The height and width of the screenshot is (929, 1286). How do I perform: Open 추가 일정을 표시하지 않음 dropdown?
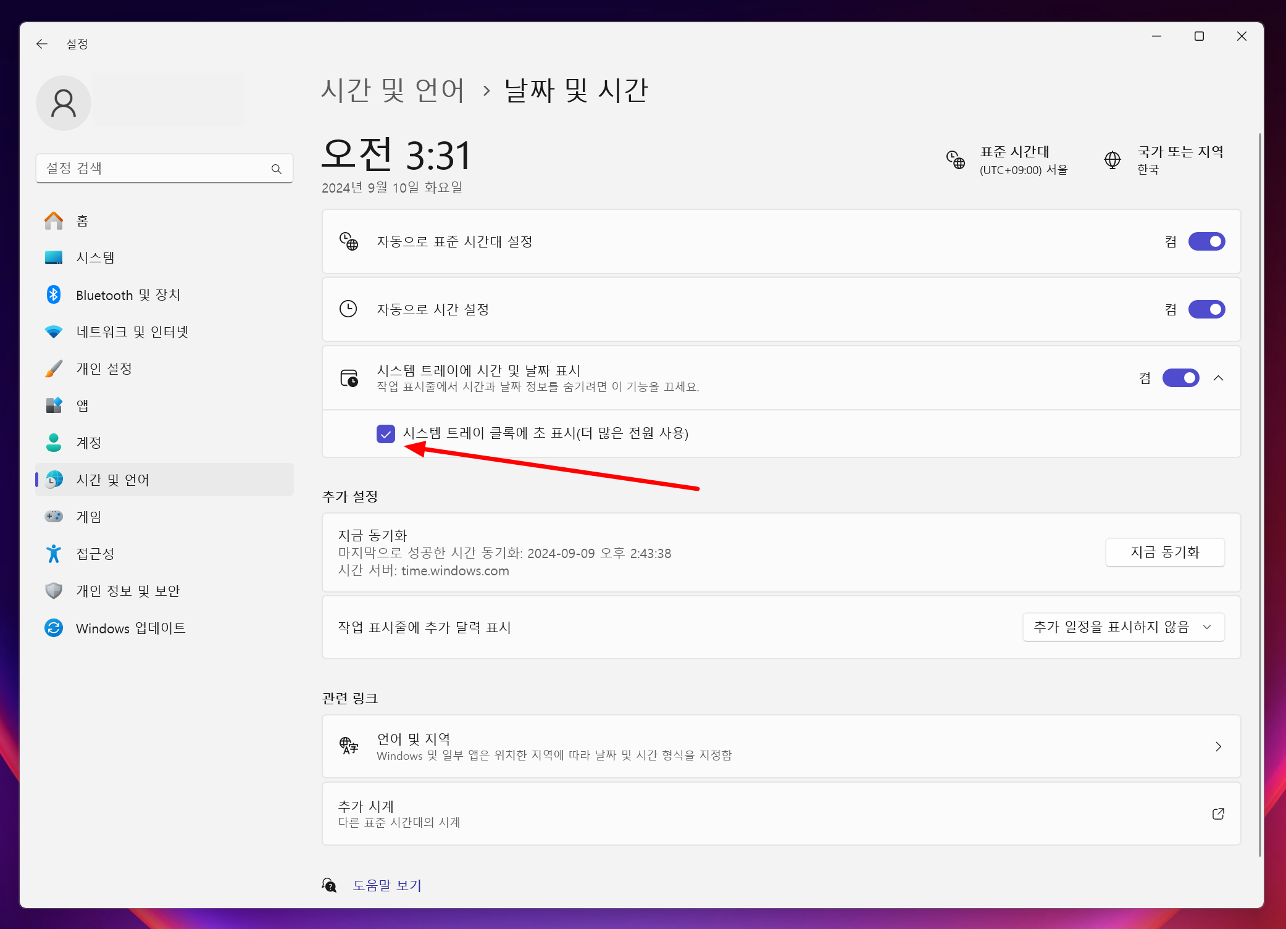tap(1123, 627)
